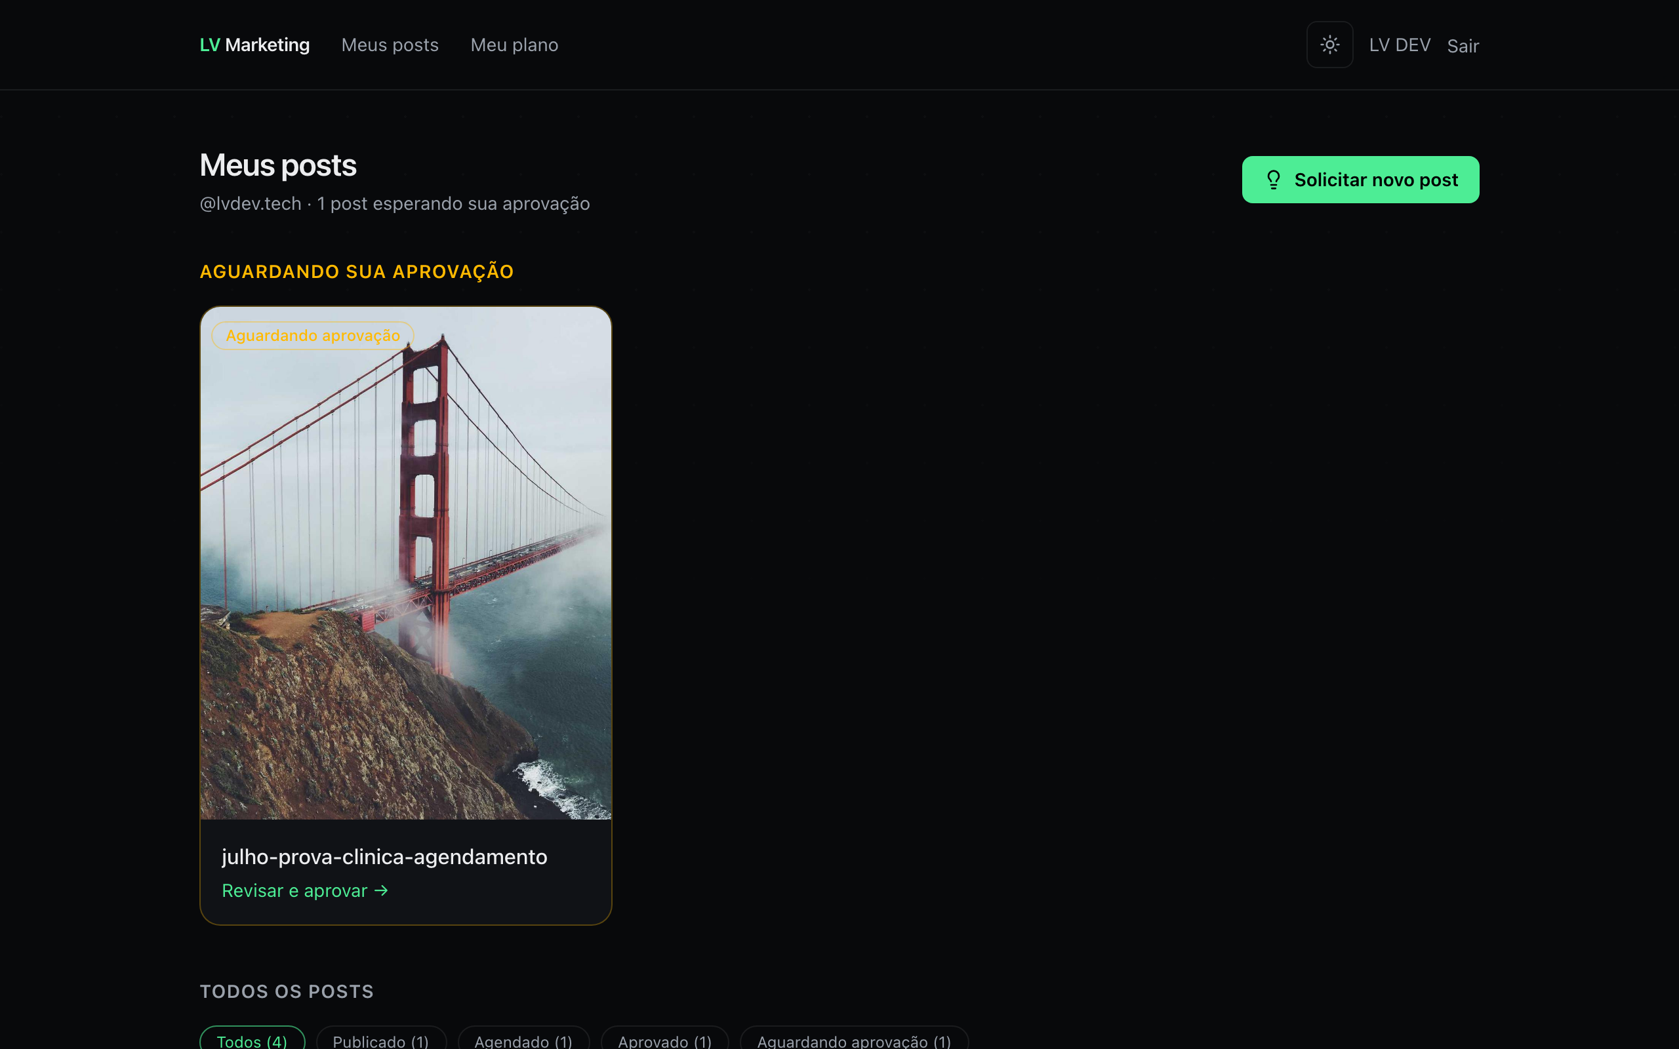Open the Golden Gate bridge post thumbnail
The width and height of the screenshot is (1679, 1049).
(406, 563)
